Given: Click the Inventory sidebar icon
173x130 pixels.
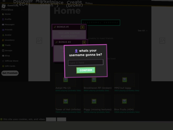Looking at the screenshot, I should pyautogui.click(x=3, y=40).
